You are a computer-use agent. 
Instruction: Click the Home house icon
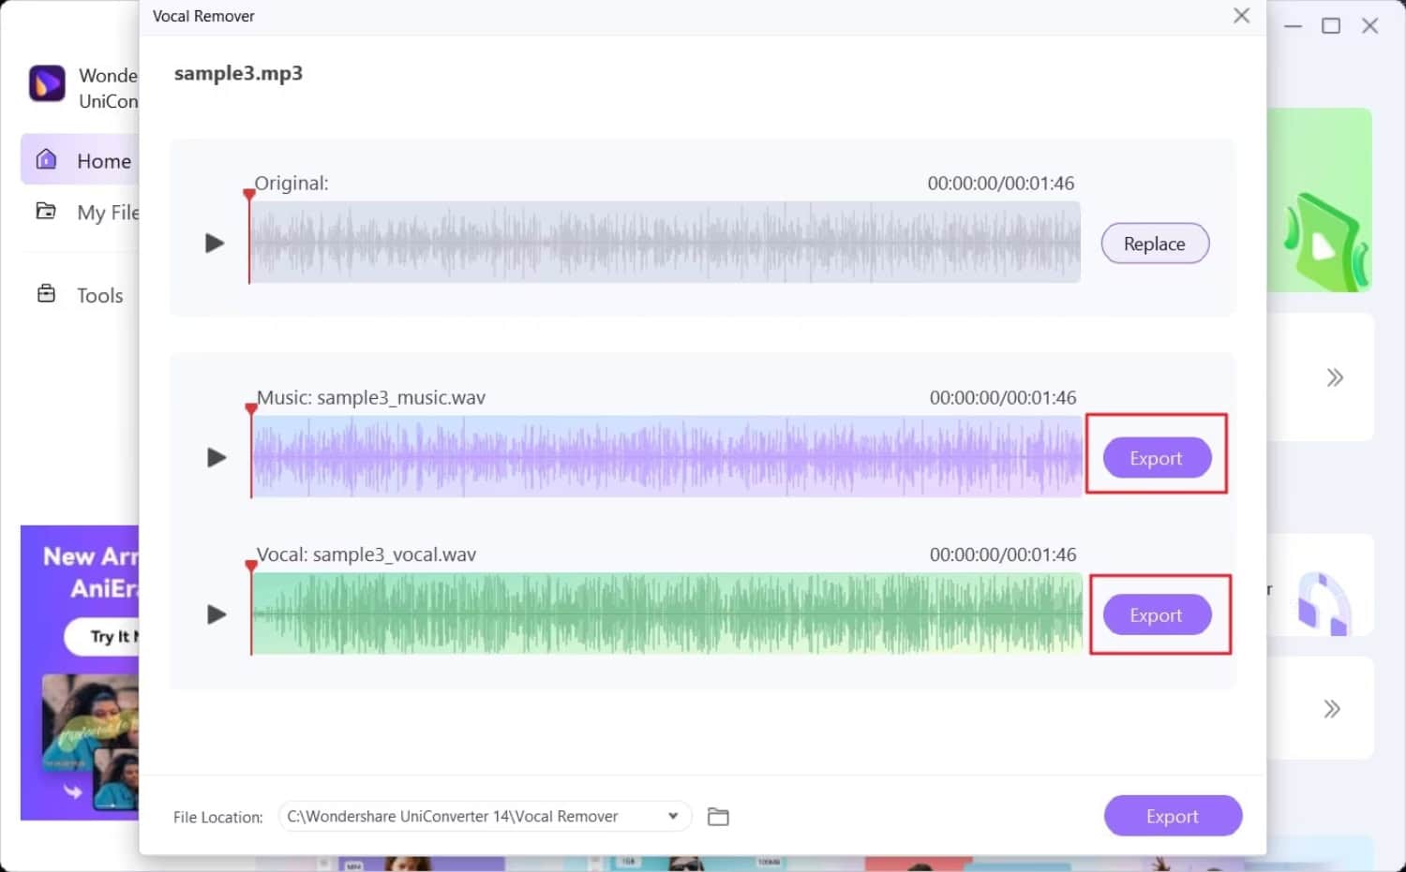(x=46, y=159)
